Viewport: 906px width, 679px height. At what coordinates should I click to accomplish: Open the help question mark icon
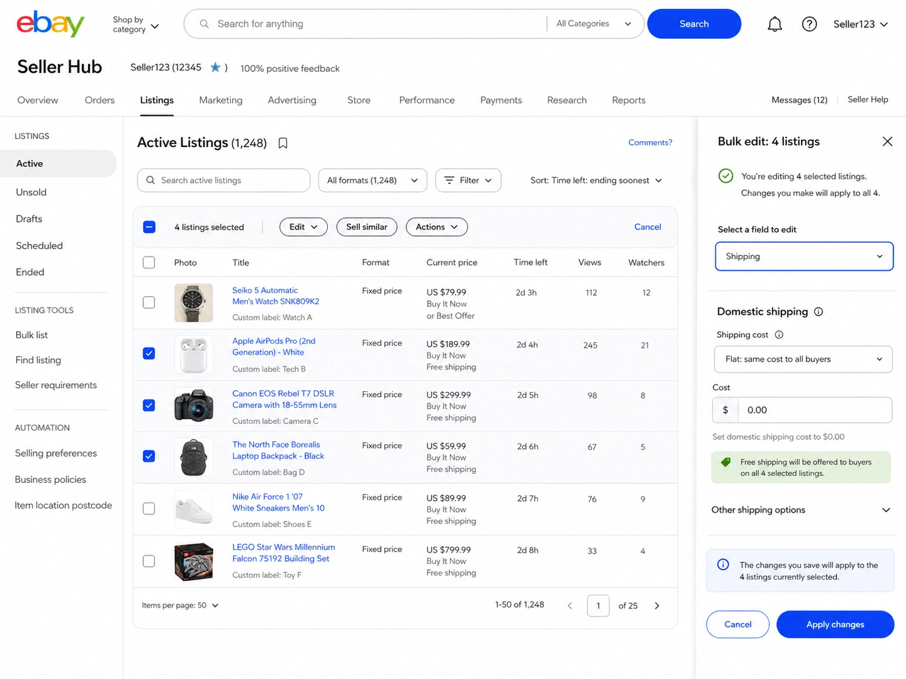point(809,24)
